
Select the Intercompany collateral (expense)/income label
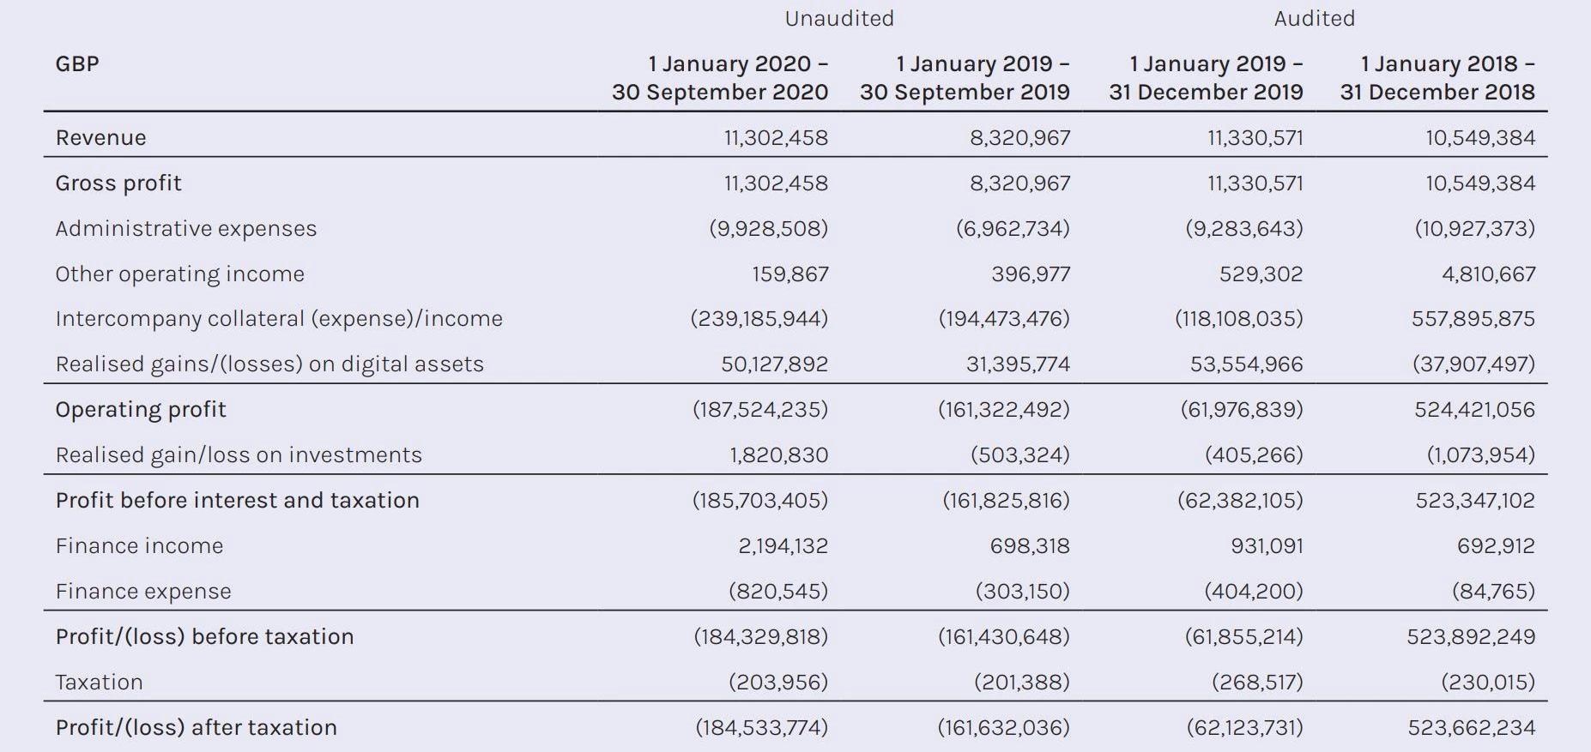point(279,319)
